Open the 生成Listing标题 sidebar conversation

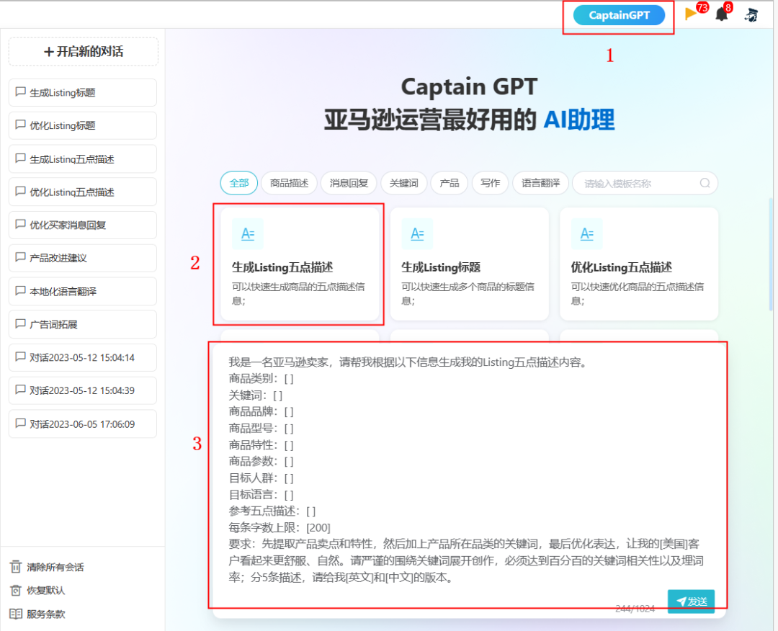83,92
